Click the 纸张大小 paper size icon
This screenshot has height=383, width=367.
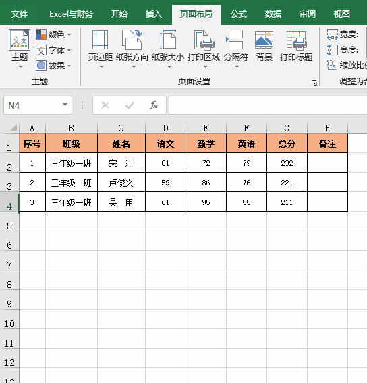(168, 40)
